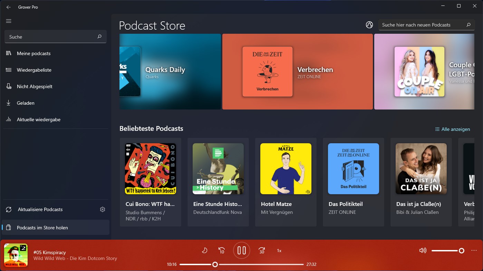Minimize the Grover Pro window
This screenshot has height=271, width=483.
pyautogui.click(x=443, y=6)
